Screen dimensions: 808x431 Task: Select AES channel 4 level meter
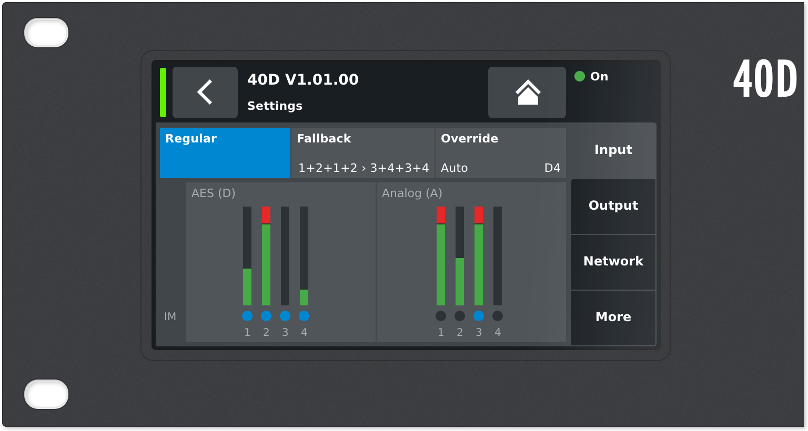coord(304,256)
